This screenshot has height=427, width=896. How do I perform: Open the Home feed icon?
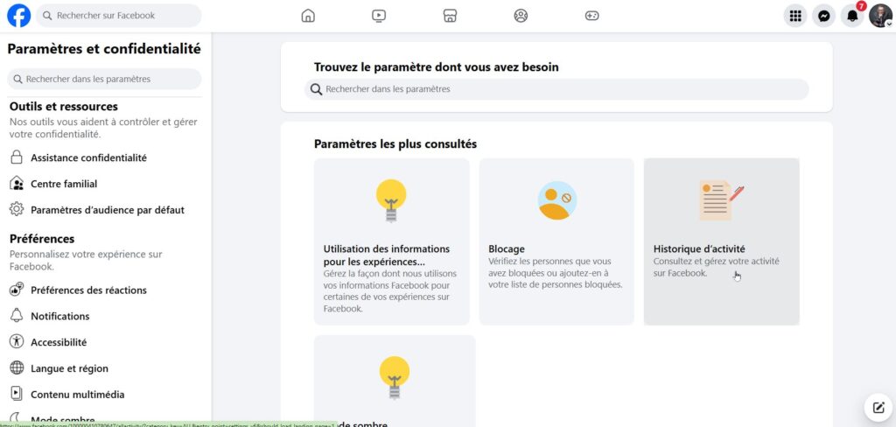click(307, 16)
